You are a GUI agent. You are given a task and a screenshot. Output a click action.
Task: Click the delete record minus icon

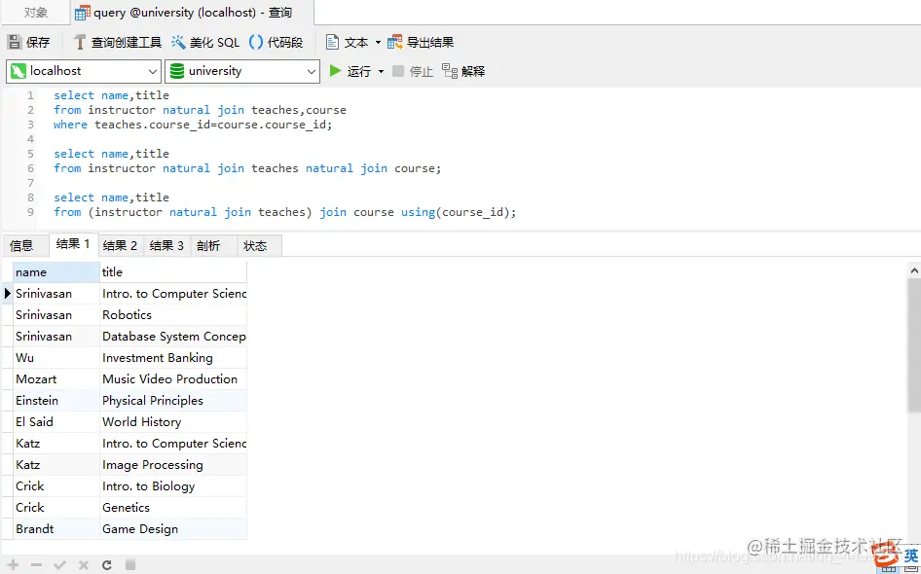[x=36, y=564]
